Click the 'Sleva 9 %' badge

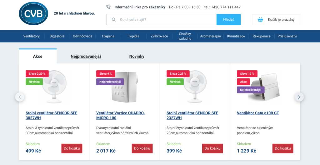(x=106, y=74)
